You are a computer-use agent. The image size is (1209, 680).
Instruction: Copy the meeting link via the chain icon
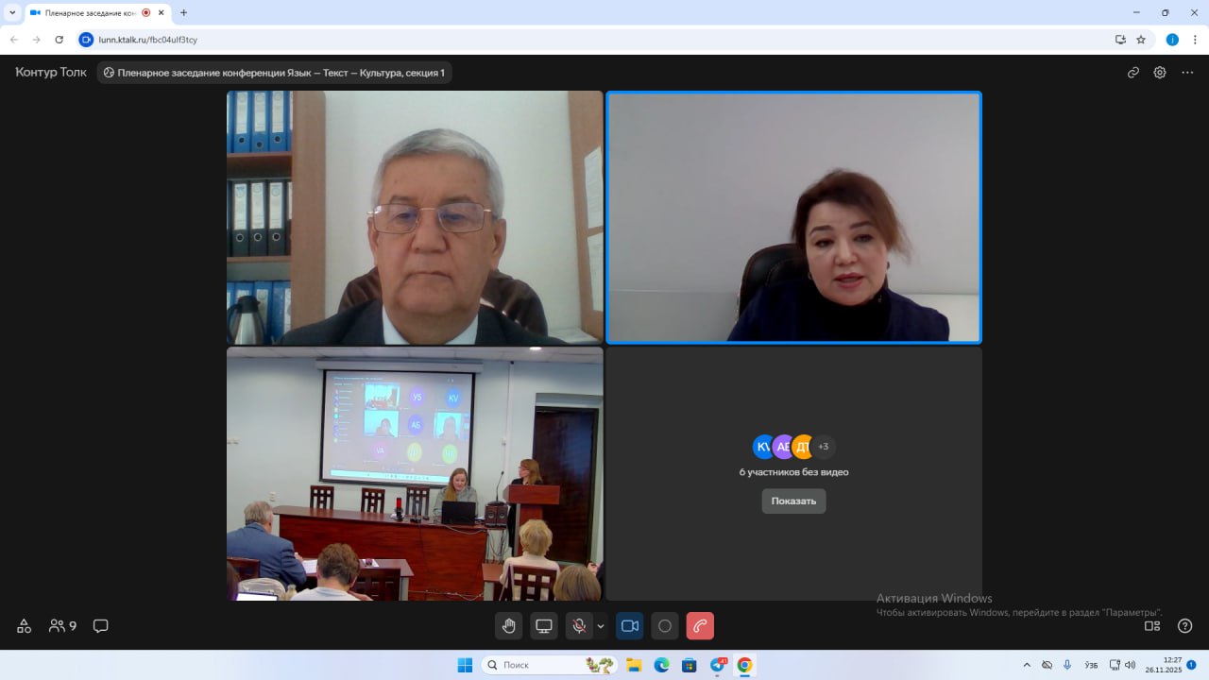[1132, 73]
